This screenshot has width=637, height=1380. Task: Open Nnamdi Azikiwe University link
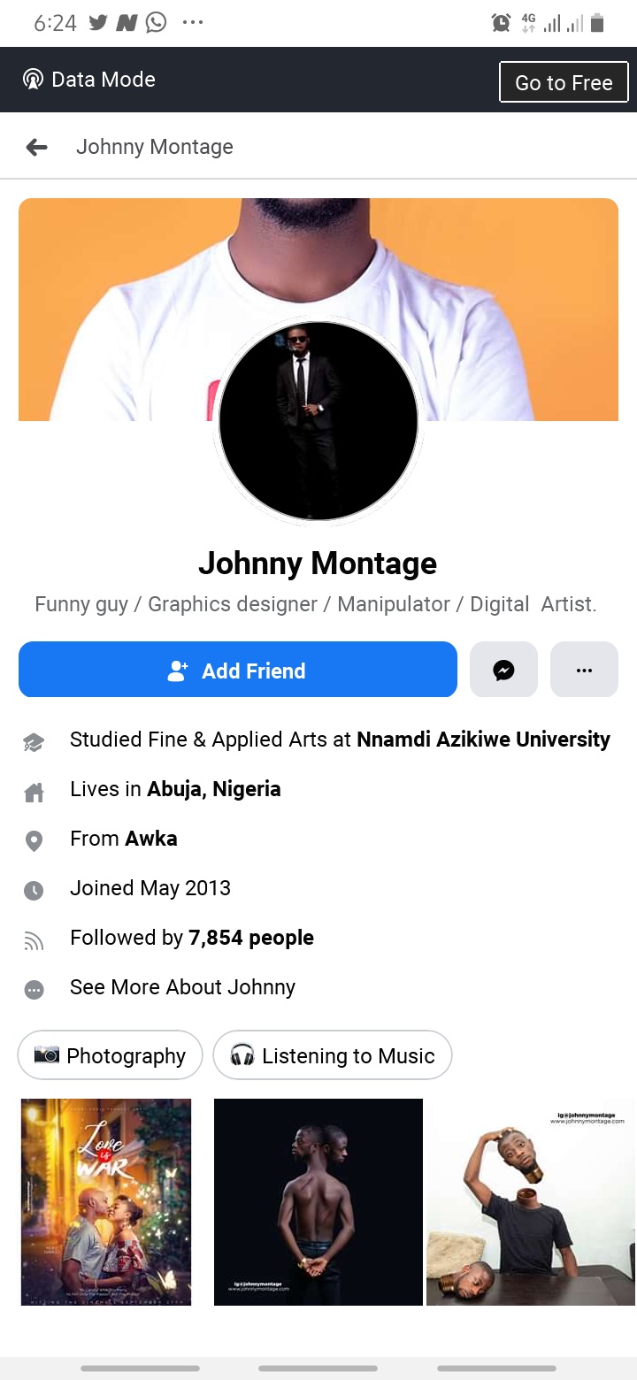[483, 740]
